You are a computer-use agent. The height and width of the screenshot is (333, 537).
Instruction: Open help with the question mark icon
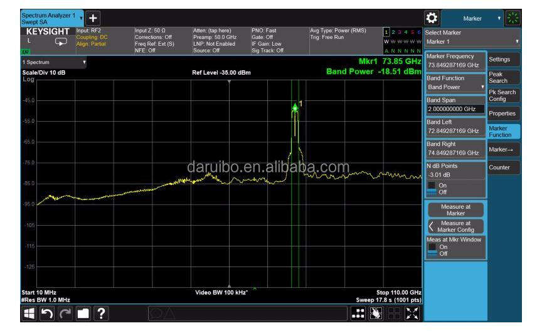pyautogui.click(x=101, y=314)
